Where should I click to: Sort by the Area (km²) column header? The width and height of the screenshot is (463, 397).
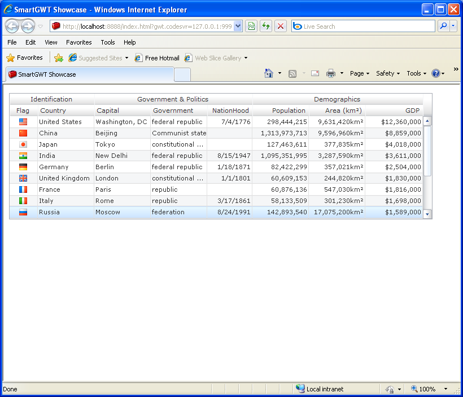click(337, 111)
